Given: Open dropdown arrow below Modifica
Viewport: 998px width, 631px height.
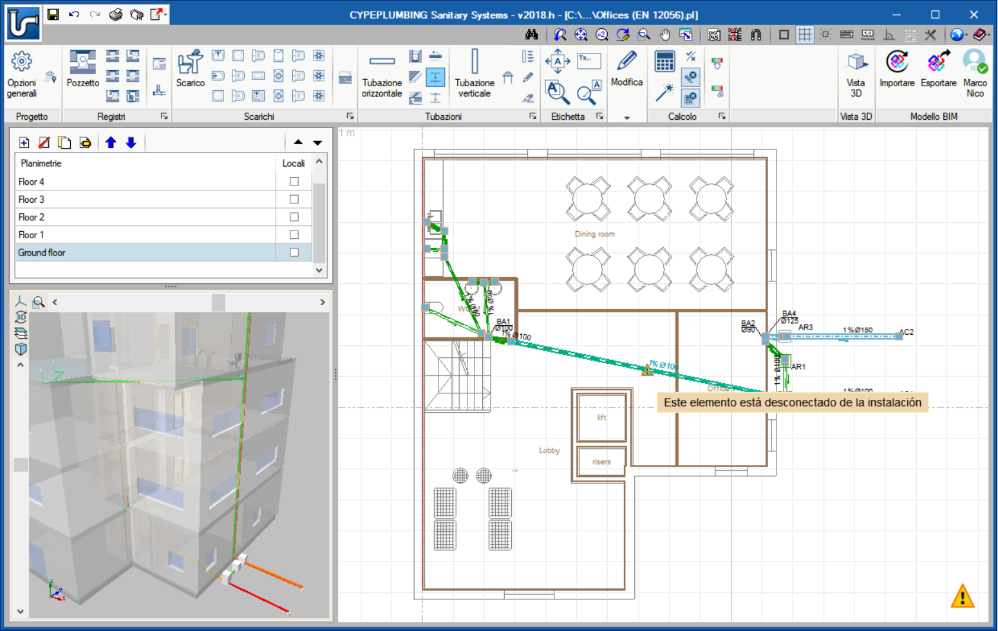Looking at the screenshot, I should (626, 118).
